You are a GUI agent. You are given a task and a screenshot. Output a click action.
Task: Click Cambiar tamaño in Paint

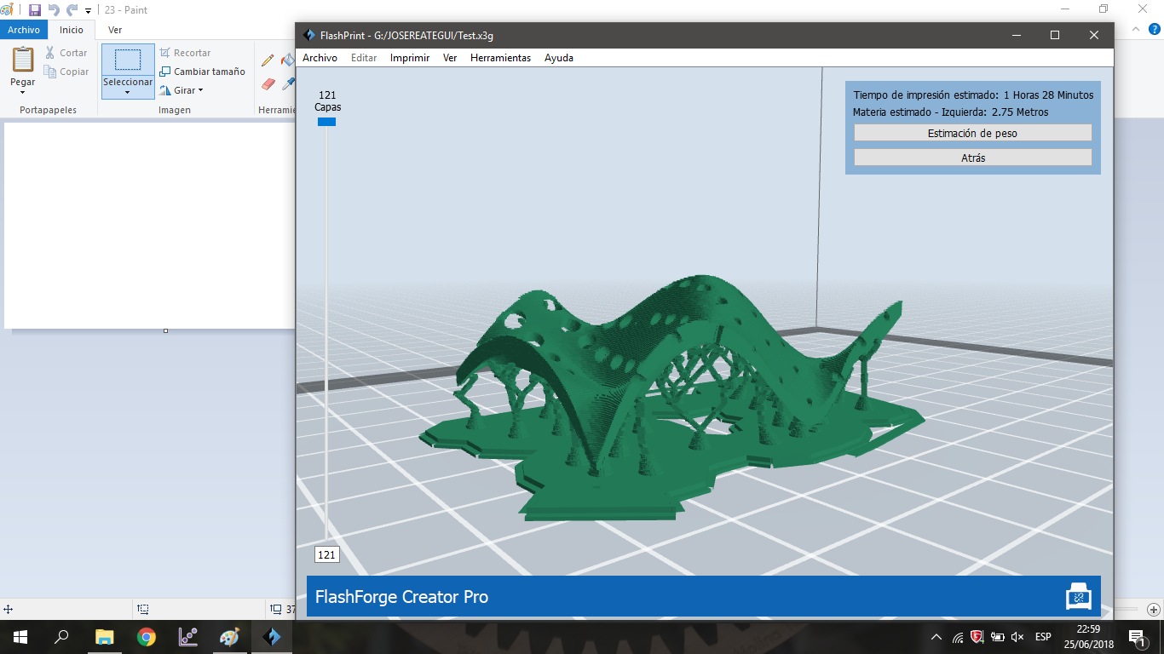[202, 72]
